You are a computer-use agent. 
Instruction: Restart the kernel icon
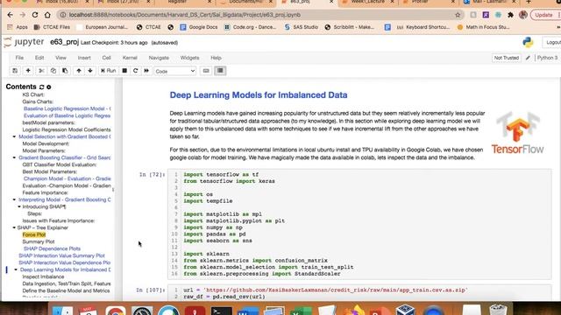(135, 71)
